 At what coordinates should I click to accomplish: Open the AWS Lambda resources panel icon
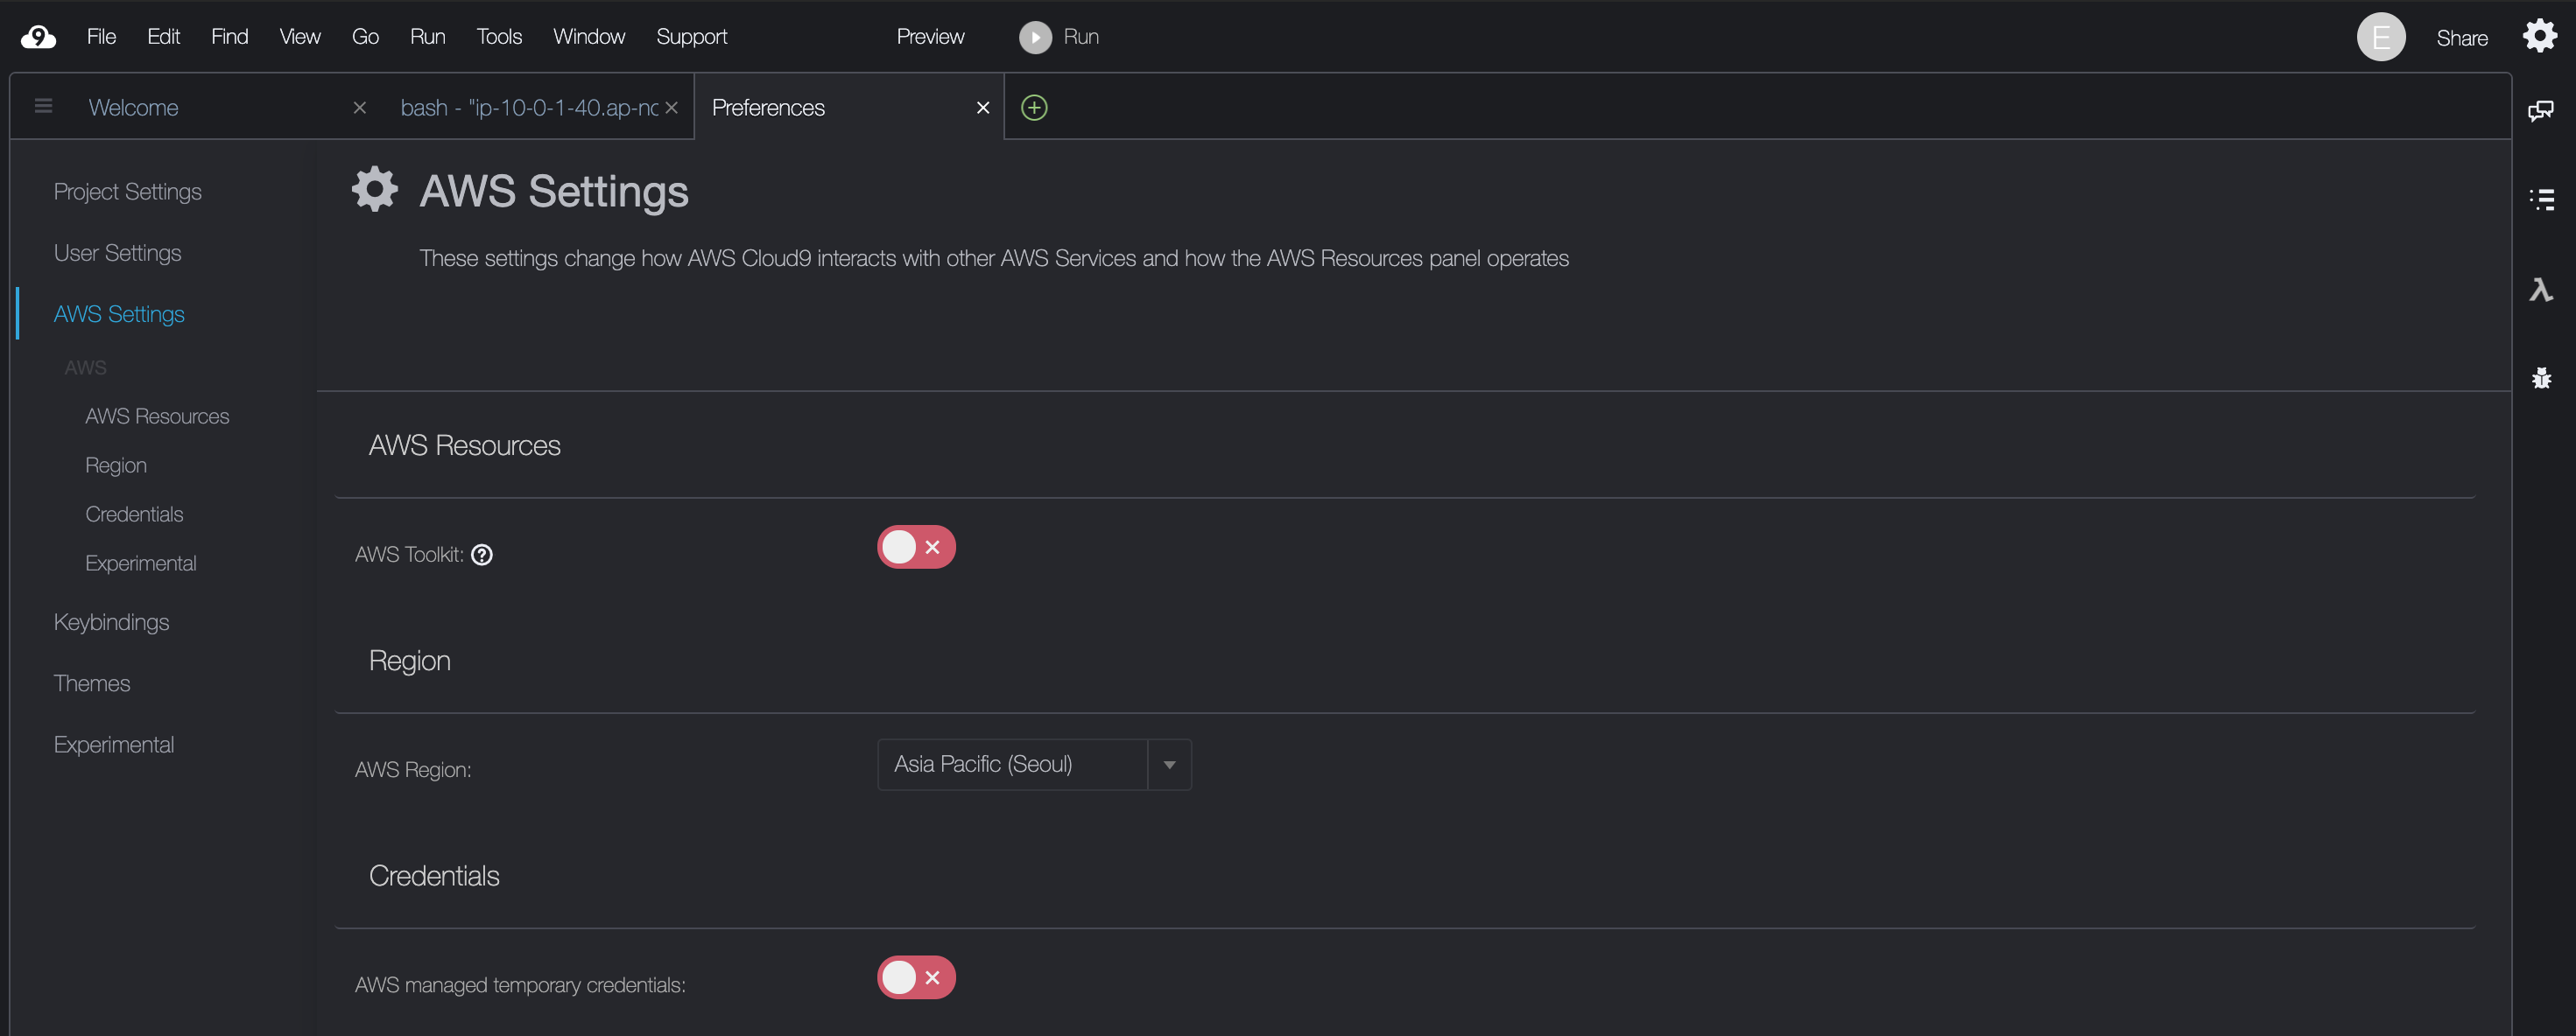[2541, 290]
